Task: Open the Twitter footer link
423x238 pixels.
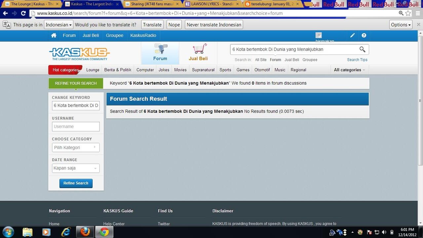Action: pyautogui.click(x=164, y=224)
